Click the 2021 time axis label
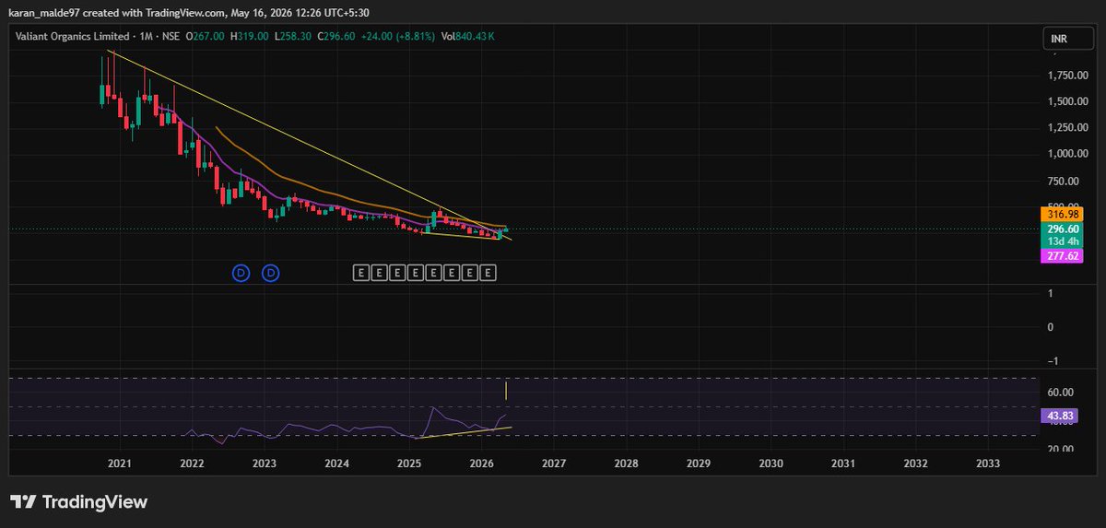This screenshot has height=528, width=1106. pos(119,463)
